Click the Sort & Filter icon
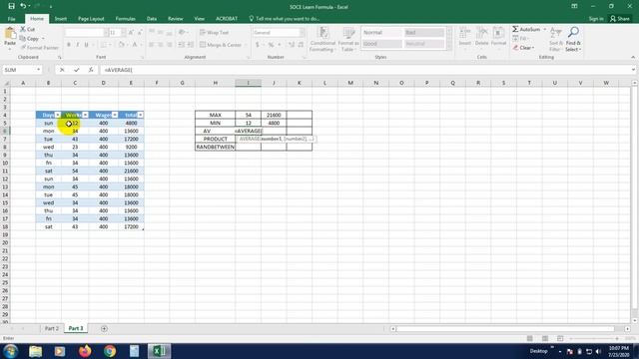639x359 pixels. point(555,33)
